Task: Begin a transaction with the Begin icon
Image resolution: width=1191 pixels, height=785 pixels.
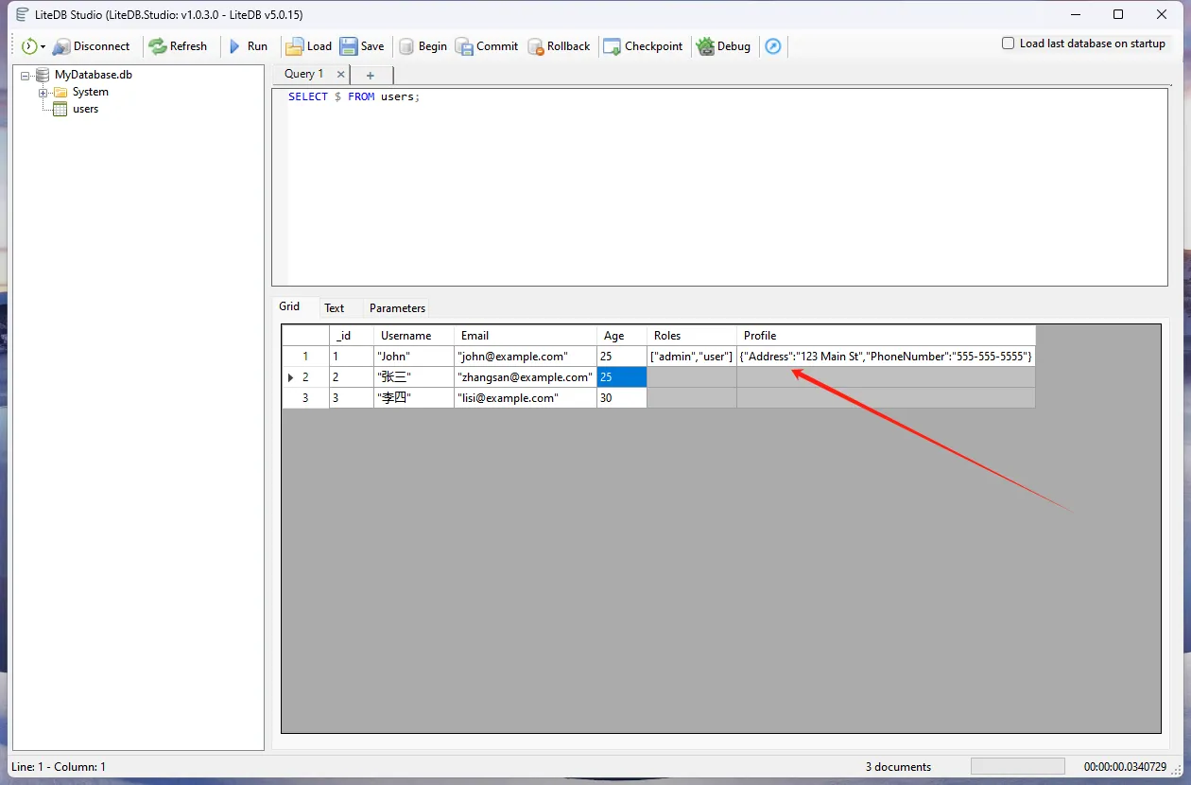Action: (x=406, y=46)
